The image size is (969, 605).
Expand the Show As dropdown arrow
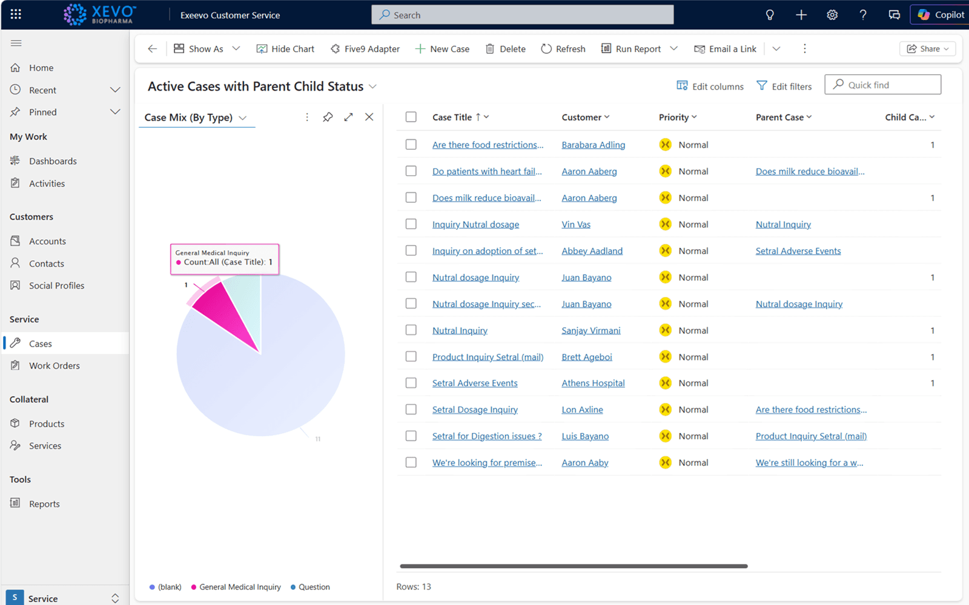pos(236,49)
